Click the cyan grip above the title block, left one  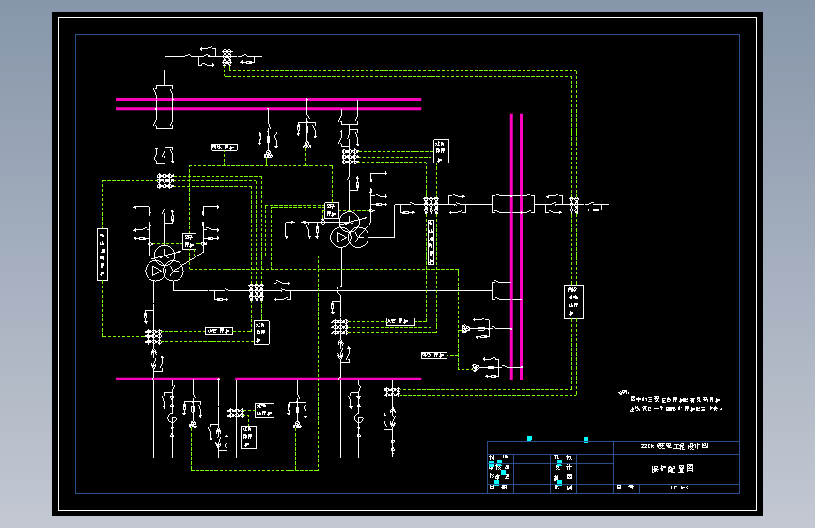tap(529, 439)
